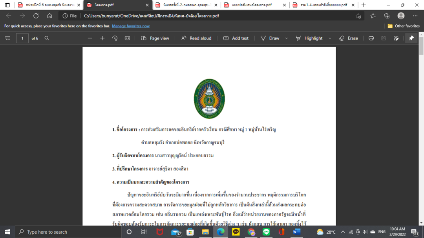Open Settings and more menu
This screenshot has width=424, height=238.
[x=415, y=16]
